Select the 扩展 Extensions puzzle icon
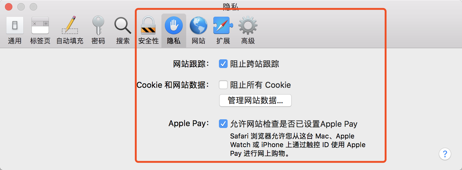Screen dimensions: 462x170 (x=223, y=25)
